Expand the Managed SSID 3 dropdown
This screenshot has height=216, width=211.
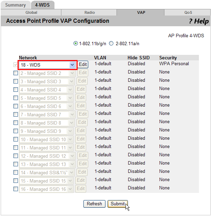pyautogui.click(x=72, y=81)
